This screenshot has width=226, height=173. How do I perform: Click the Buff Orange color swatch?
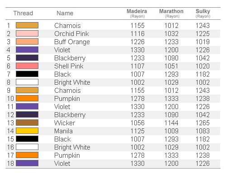[x=27, y=41]
